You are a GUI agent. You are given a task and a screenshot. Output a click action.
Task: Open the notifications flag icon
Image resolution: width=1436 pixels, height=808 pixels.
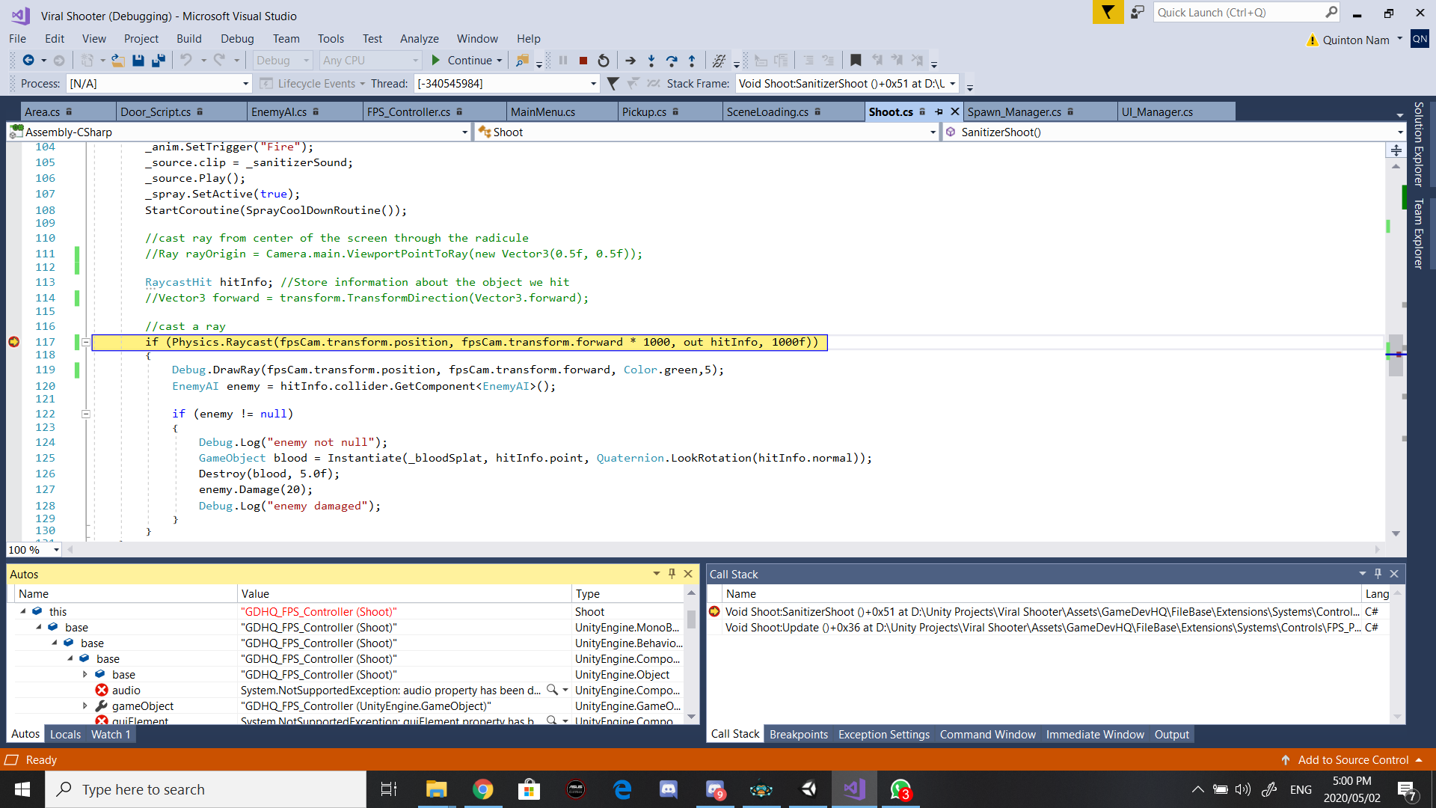1108,12
